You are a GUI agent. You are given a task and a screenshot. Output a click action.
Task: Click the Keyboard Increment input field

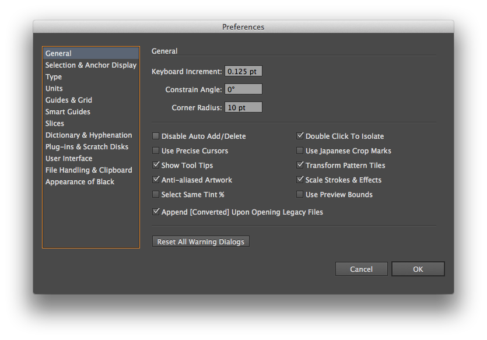(244, 71)
